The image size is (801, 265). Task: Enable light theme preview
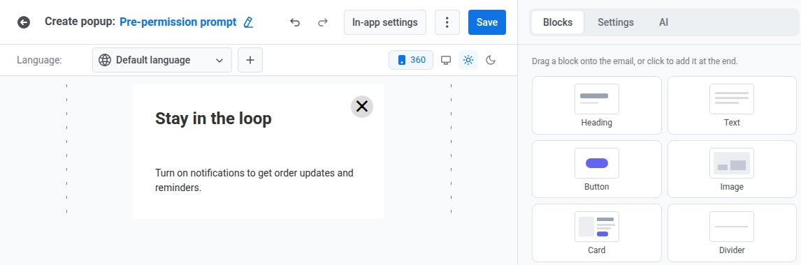(468, 60)
